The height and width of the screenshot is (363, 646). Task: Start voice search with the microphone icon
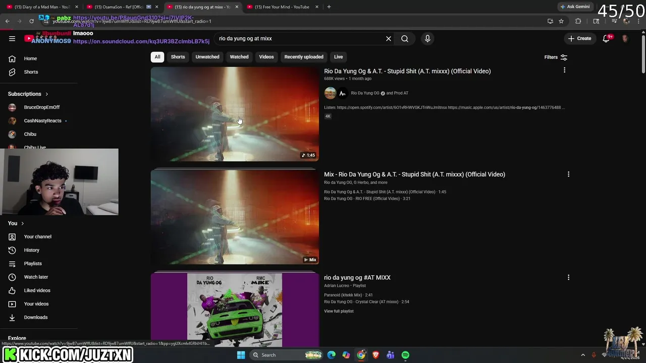coord(427,38)
